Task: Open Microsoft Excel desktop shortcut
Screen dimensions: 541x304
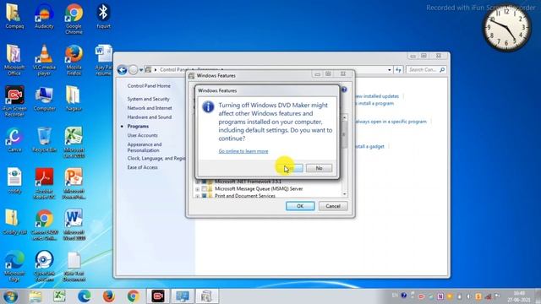Action: [x=74, y=143]
